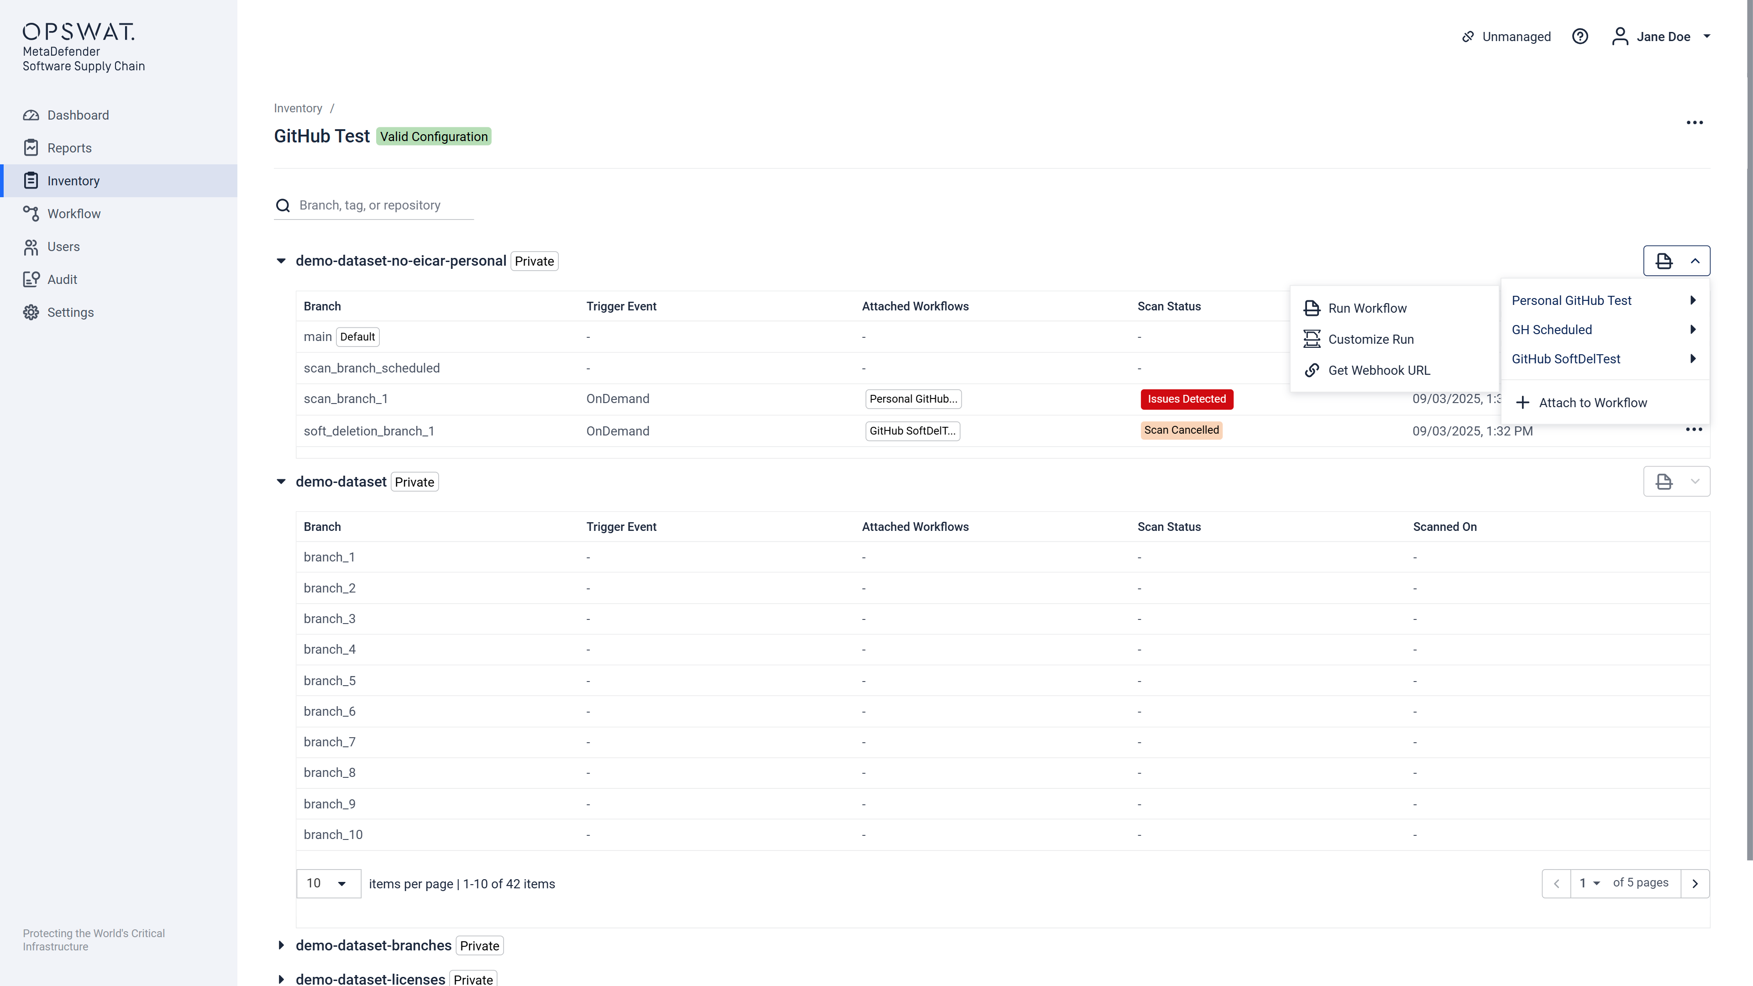Open the page-level three-dot menu
The image size is (1753, 986).
coord(1695,122)
